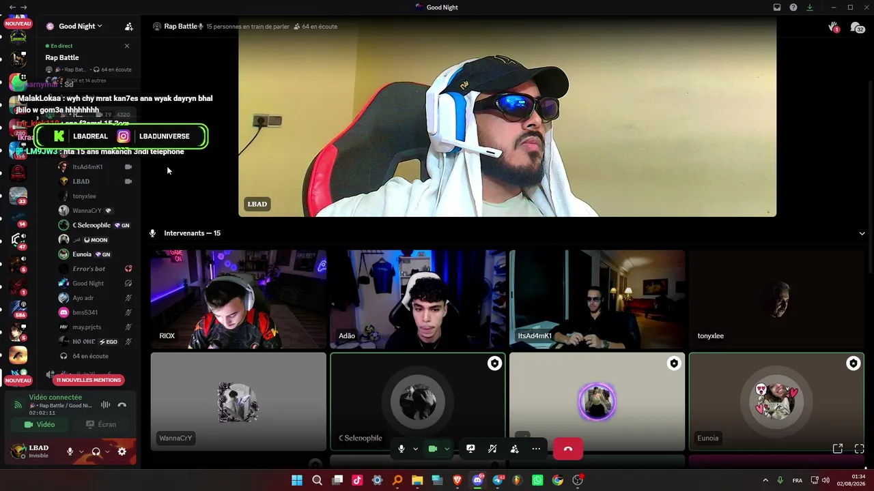Toggle the Écran screen share button

(101, 424)
